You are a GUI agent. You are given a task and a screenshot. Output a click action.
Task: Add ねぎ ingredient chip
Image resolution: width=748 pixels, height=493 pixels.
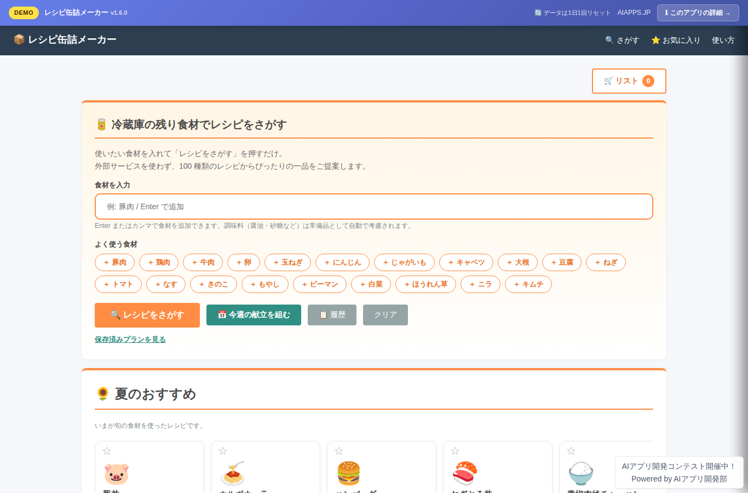(606, 262)
